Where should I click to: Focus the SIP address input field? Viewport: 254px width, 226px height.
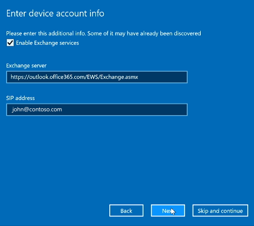coord(97,110)
